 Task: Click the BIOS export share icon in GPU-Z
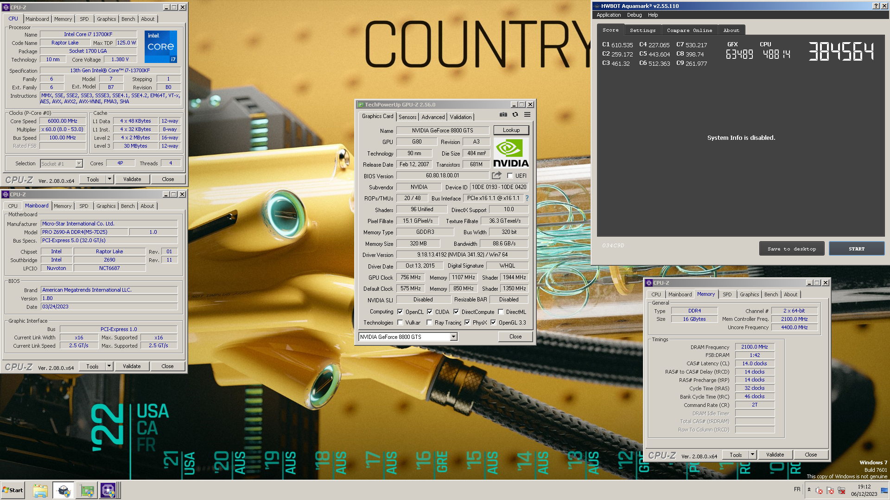tap(496, 175)
